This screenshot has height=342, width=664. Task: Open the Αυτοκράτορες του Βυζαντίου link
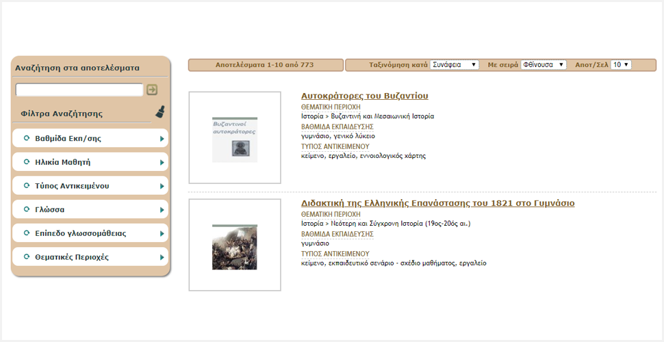[364, 96]
